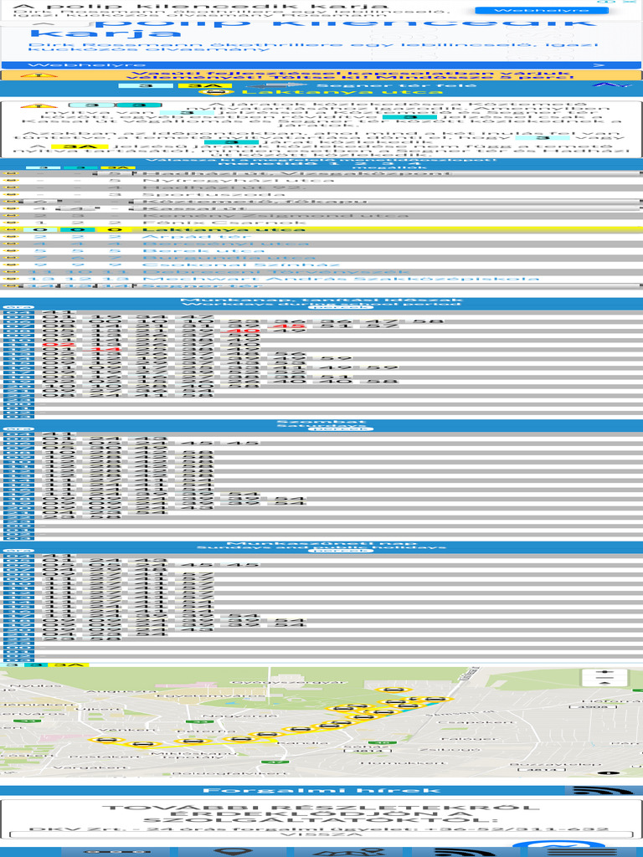643x857 pixels.
Task: Click the óra label in the Sundays table
Action: (18, 551)
